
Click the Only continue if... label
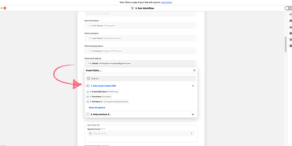(101, 114)
